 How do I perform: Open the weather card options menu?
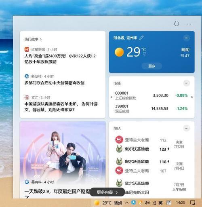click(187, 38)
